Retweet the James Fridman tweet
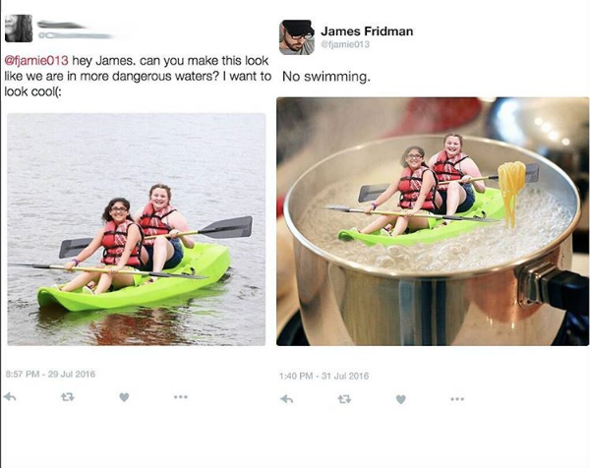The height and width of the screenshot is (468, 590). click(344, 399)
